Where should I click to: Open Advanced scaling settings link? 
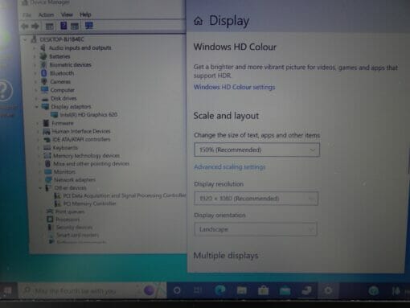click(x=230, y=166)
